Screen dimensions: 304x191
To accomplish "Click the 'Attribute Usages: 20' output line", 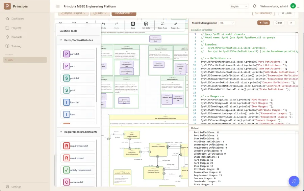I will coord(206,169).
